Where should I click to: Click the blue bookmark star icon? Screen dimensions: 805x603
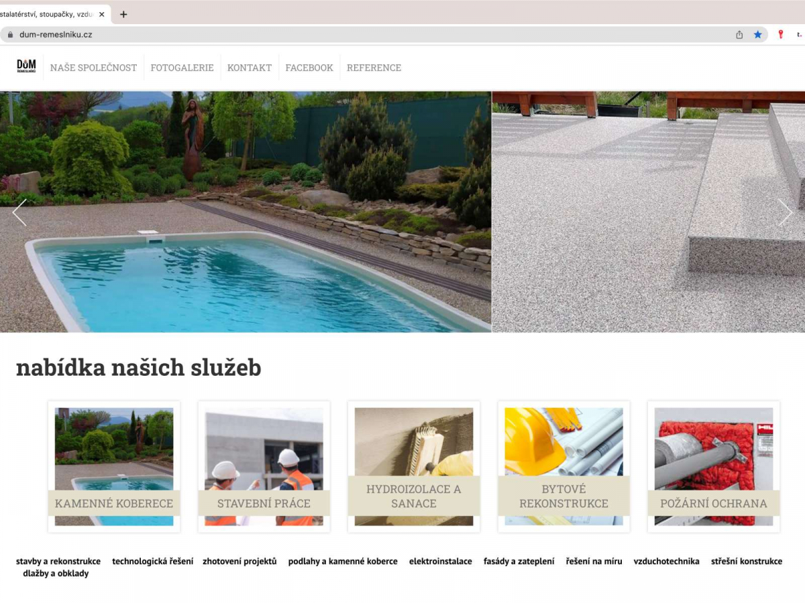point(758,35)
